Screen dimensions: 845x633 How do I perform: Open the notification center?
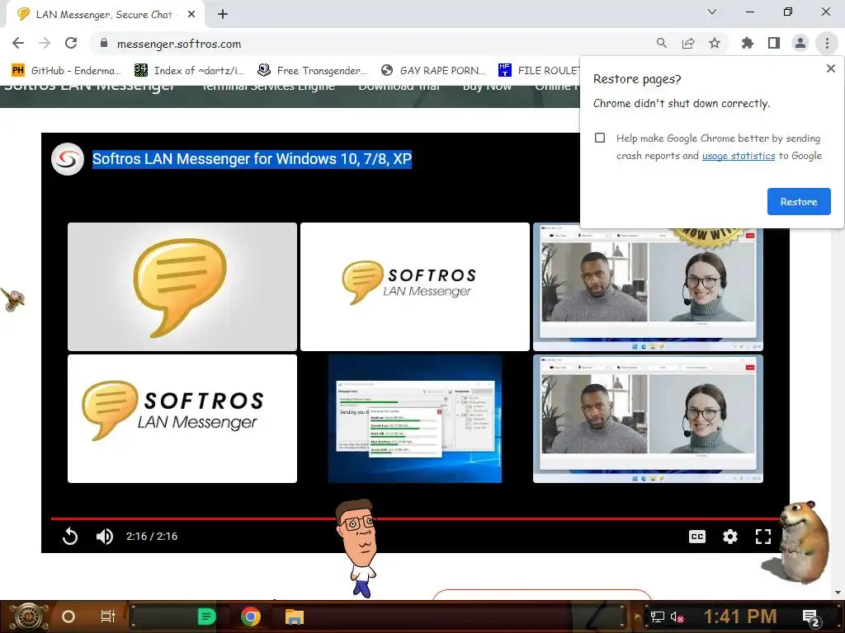(812, 617)
